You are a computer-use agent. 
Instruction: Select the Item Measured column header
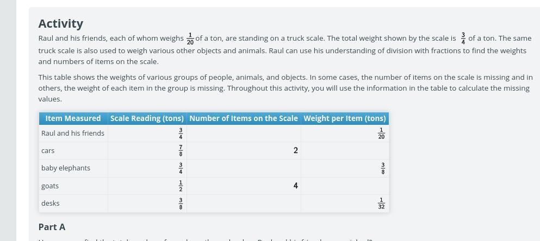[x=73, y=118]
